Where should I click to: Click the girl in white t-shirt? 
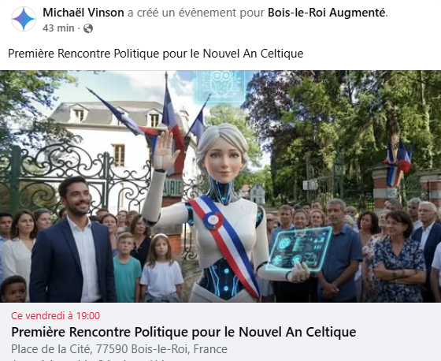(x=161, y=268)
